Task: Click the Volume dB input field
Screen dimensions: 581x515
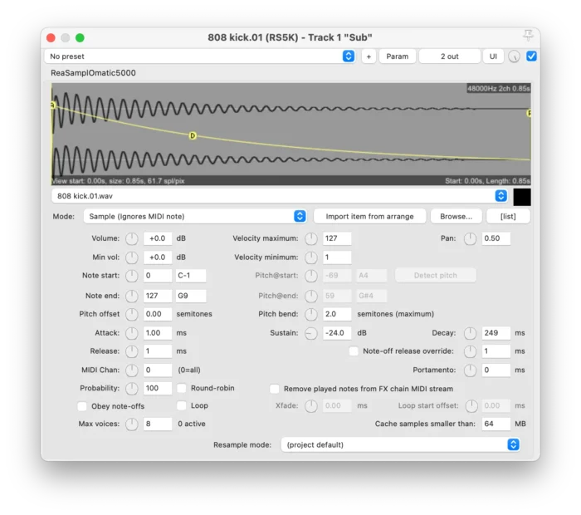Action: coord(158,238)
